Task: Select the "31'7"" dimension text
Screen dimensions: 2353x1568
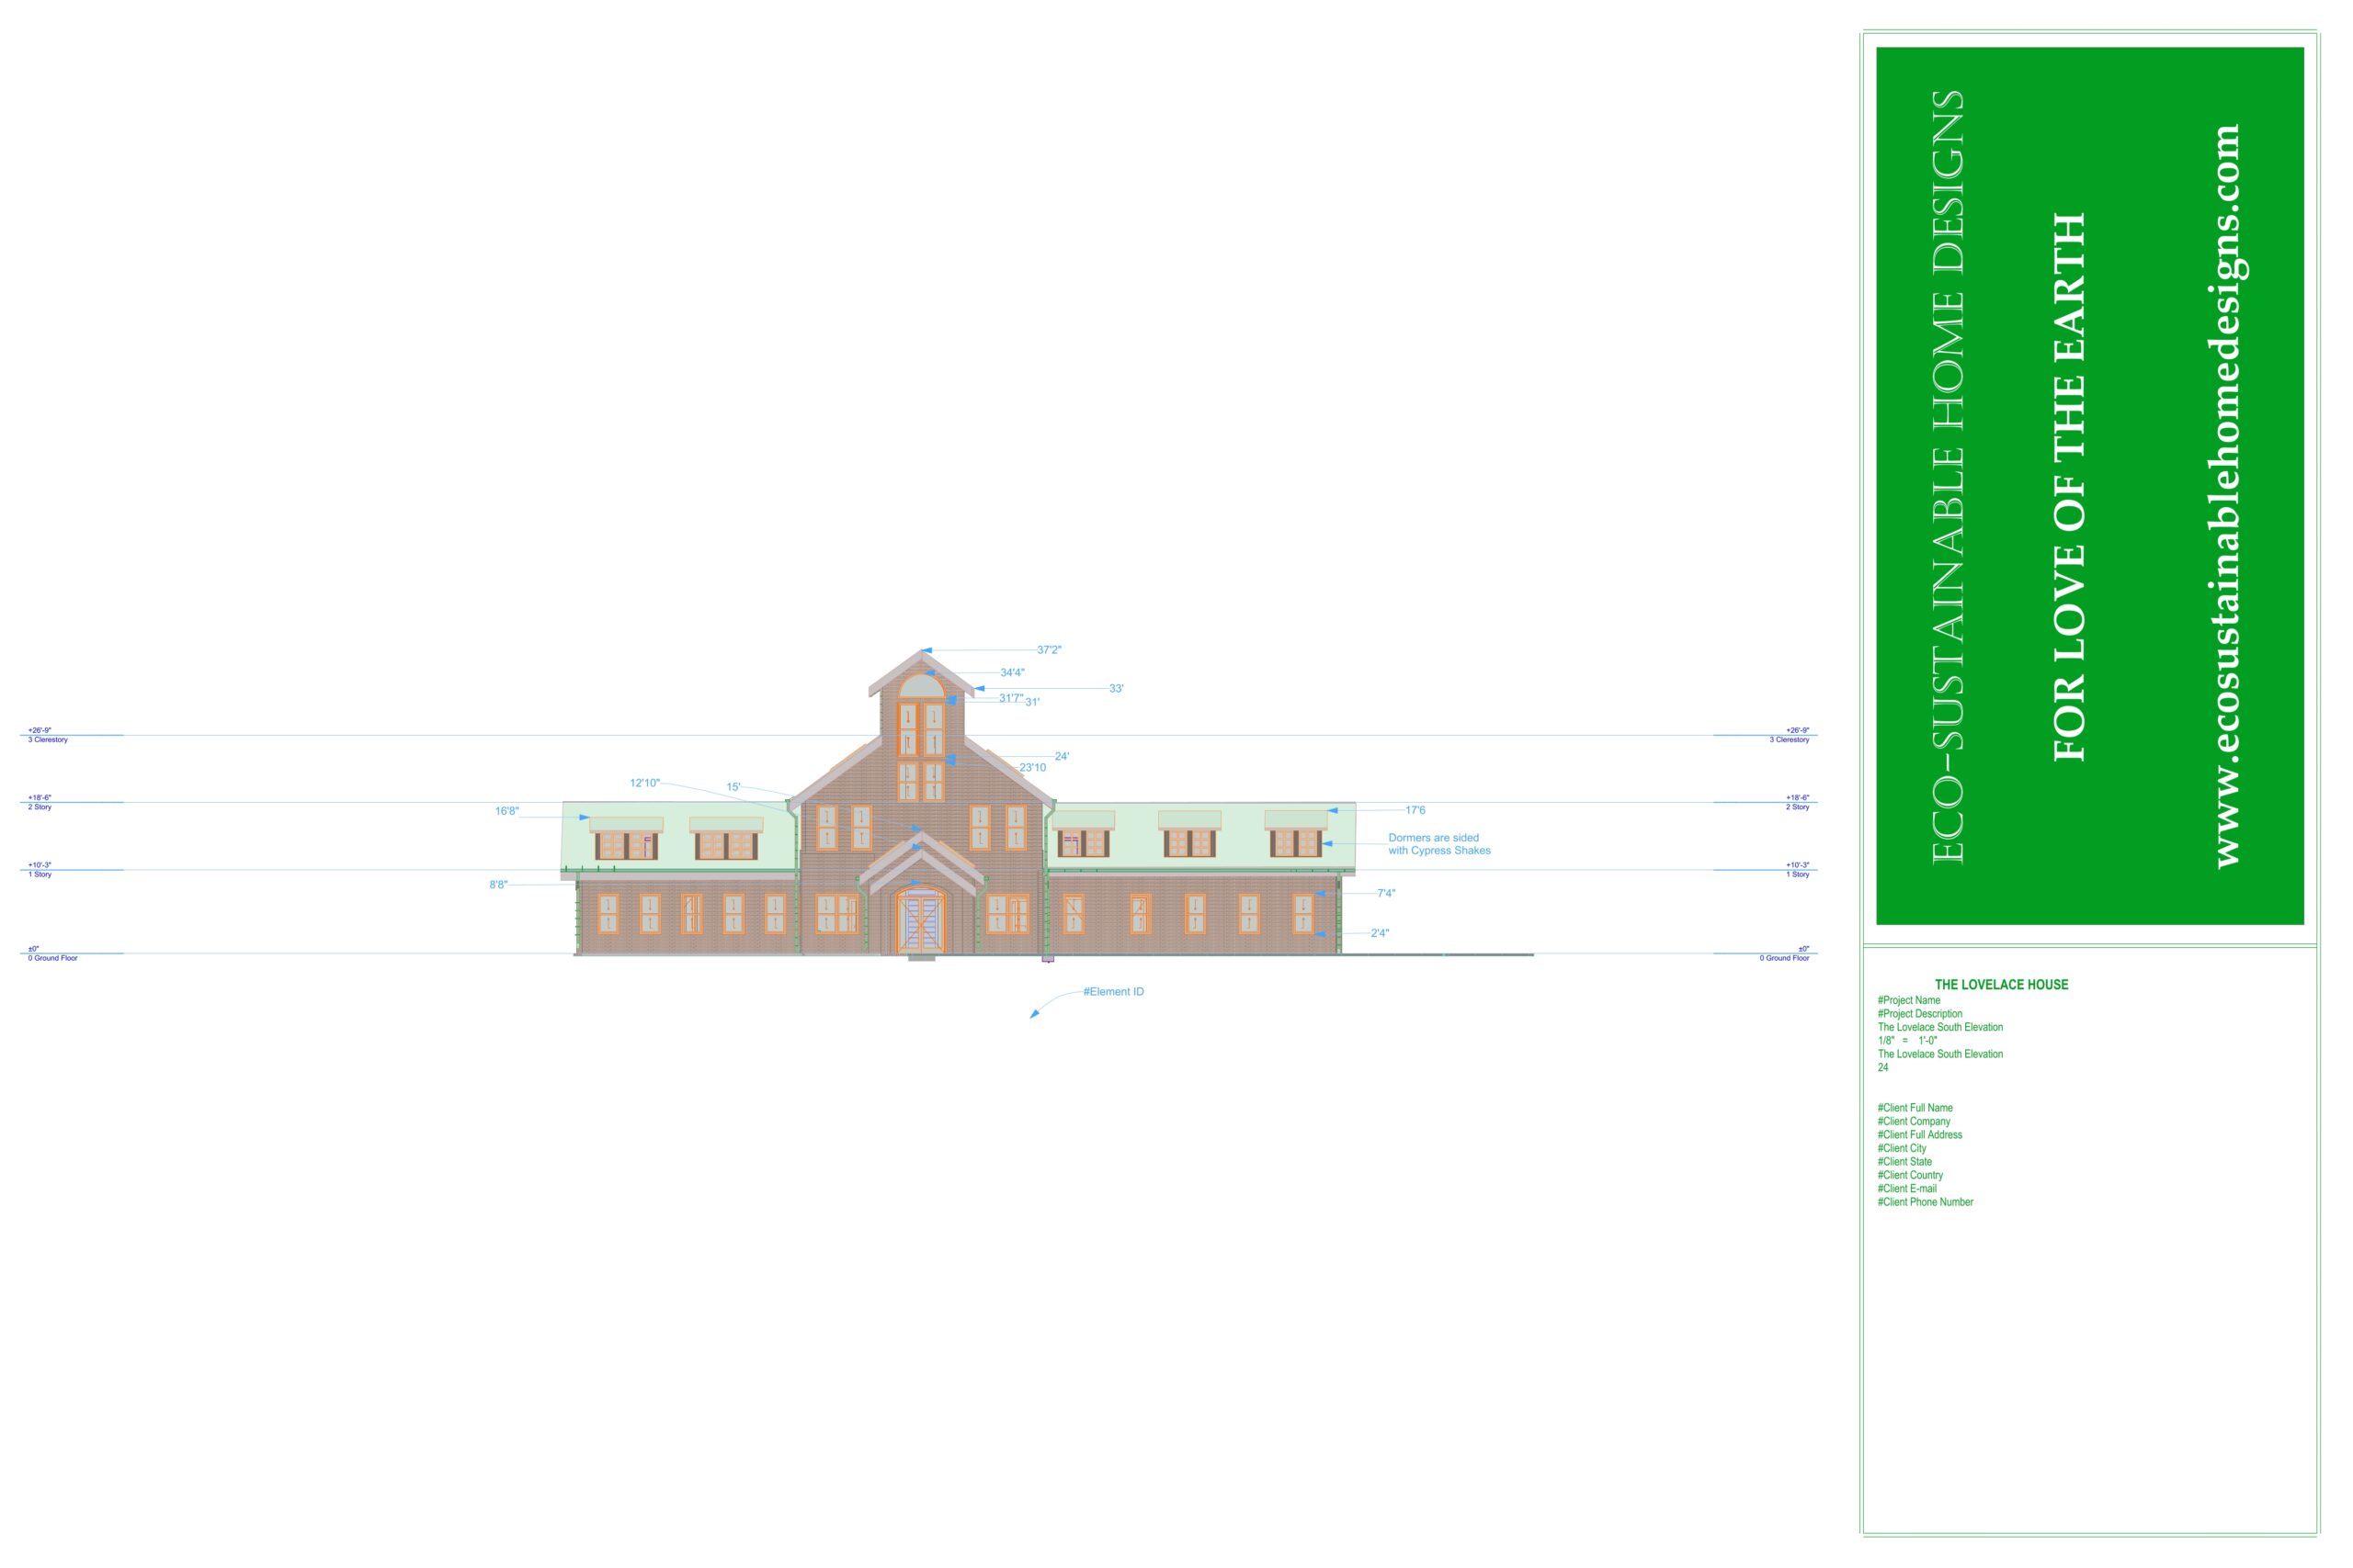Action: coord(1010,698)
